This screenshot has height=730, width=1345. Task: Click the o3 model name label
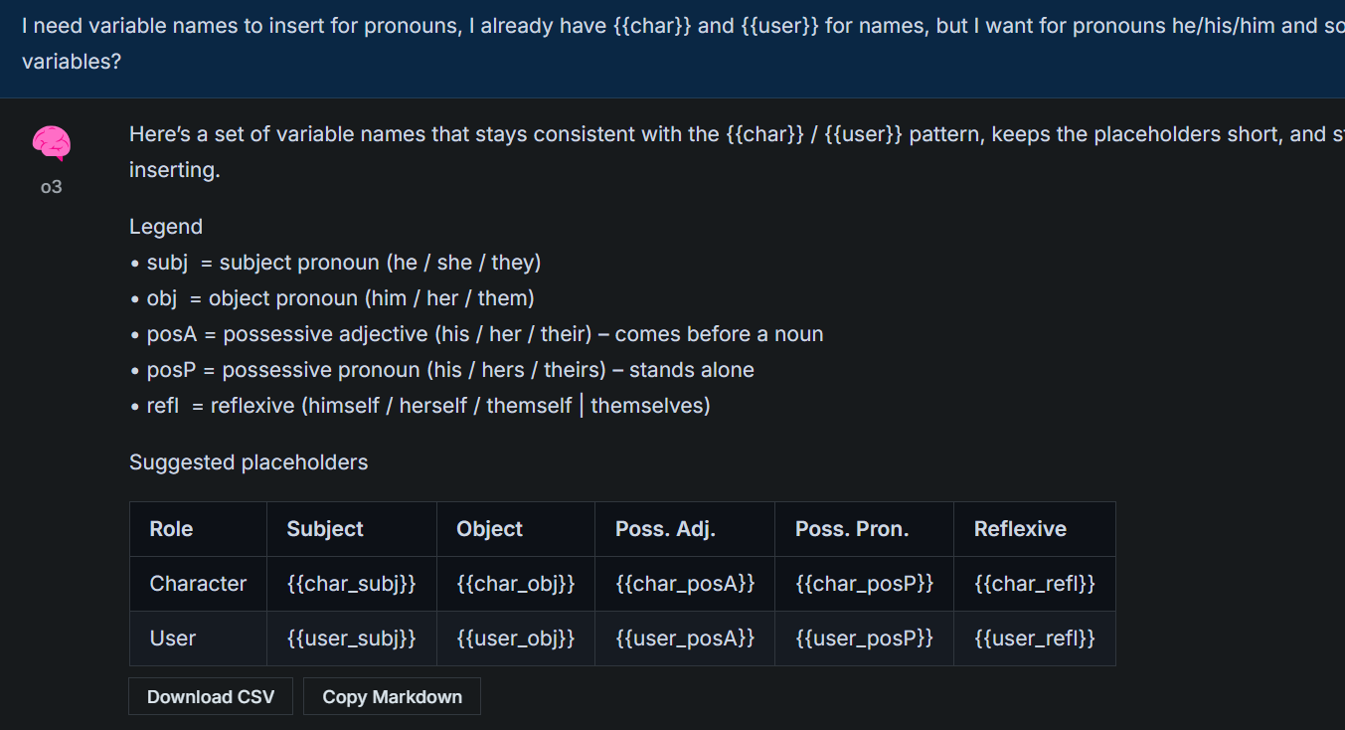pyautogui.click(x=51, y=186)
